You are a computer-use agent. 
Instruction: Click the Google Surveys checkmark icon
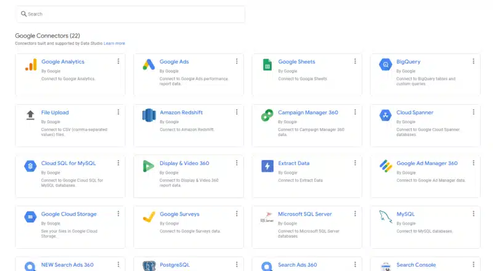coord(149,217)
